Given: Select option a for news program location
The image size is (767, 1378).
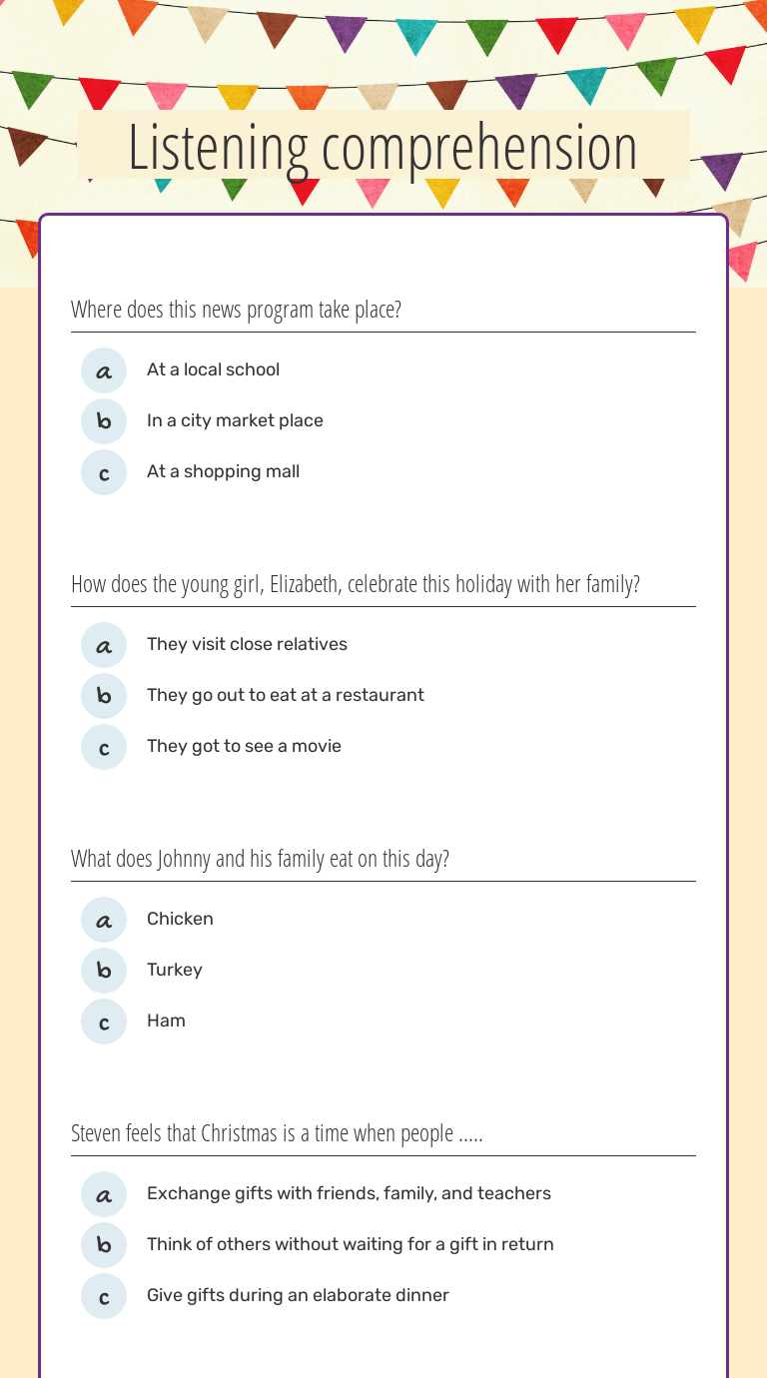Looking at the screenshot, I should point(104,370).
